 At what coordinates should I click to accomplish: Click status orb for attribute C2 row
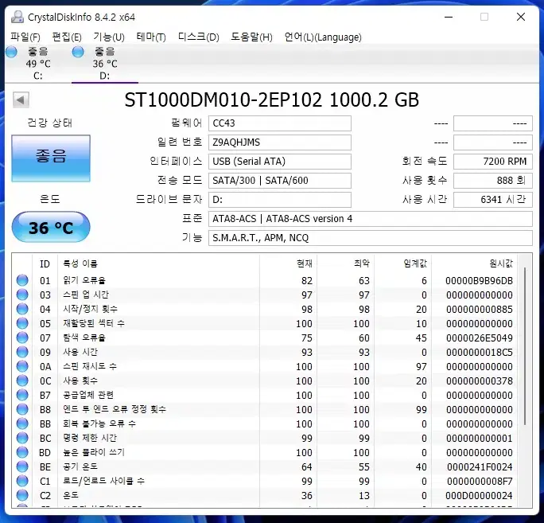(x=22, y=495)
